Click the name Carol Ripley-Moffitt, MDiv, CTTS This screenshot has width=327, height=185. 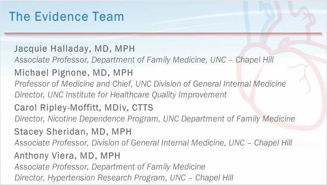(x=84, y=108)
